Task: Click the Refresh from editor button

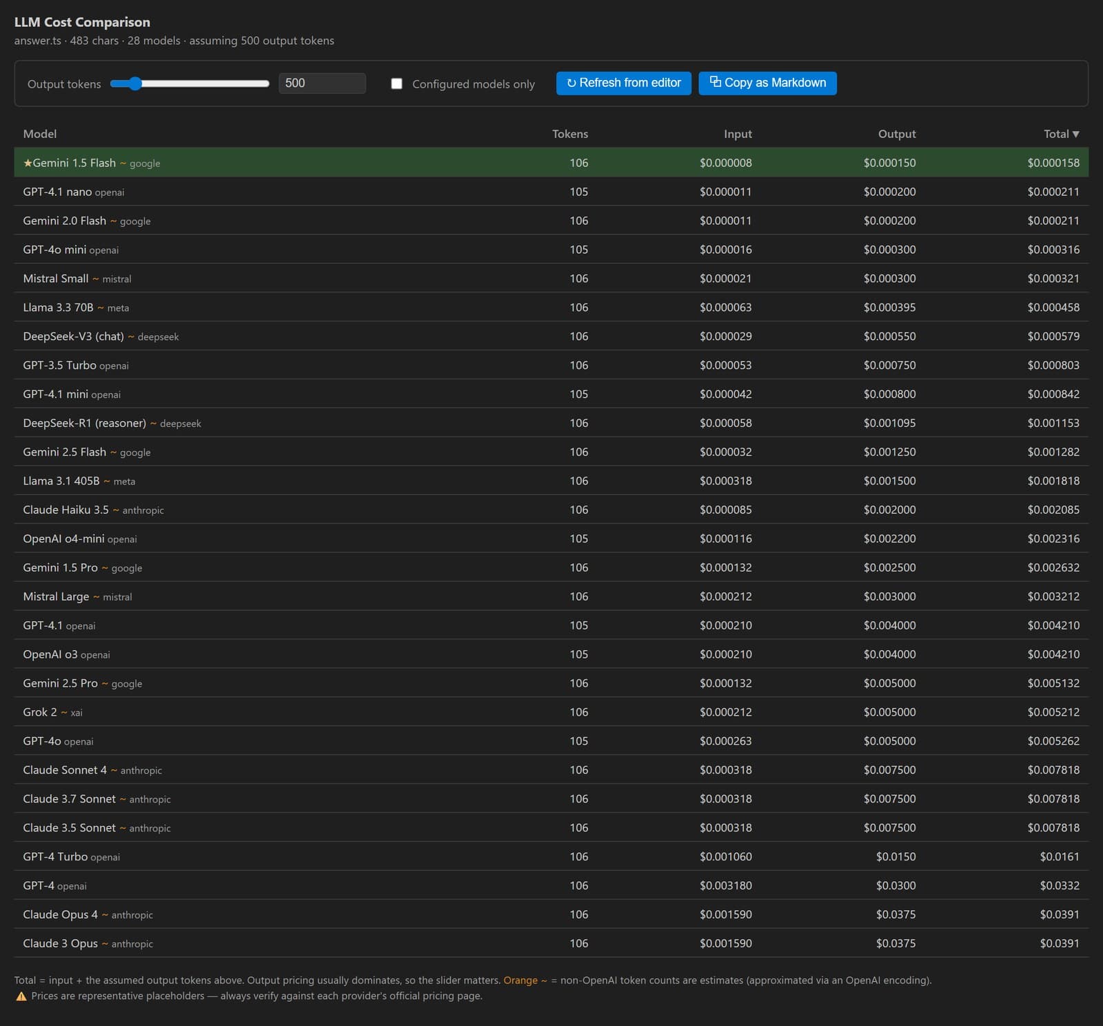Action: coord(623,83)
